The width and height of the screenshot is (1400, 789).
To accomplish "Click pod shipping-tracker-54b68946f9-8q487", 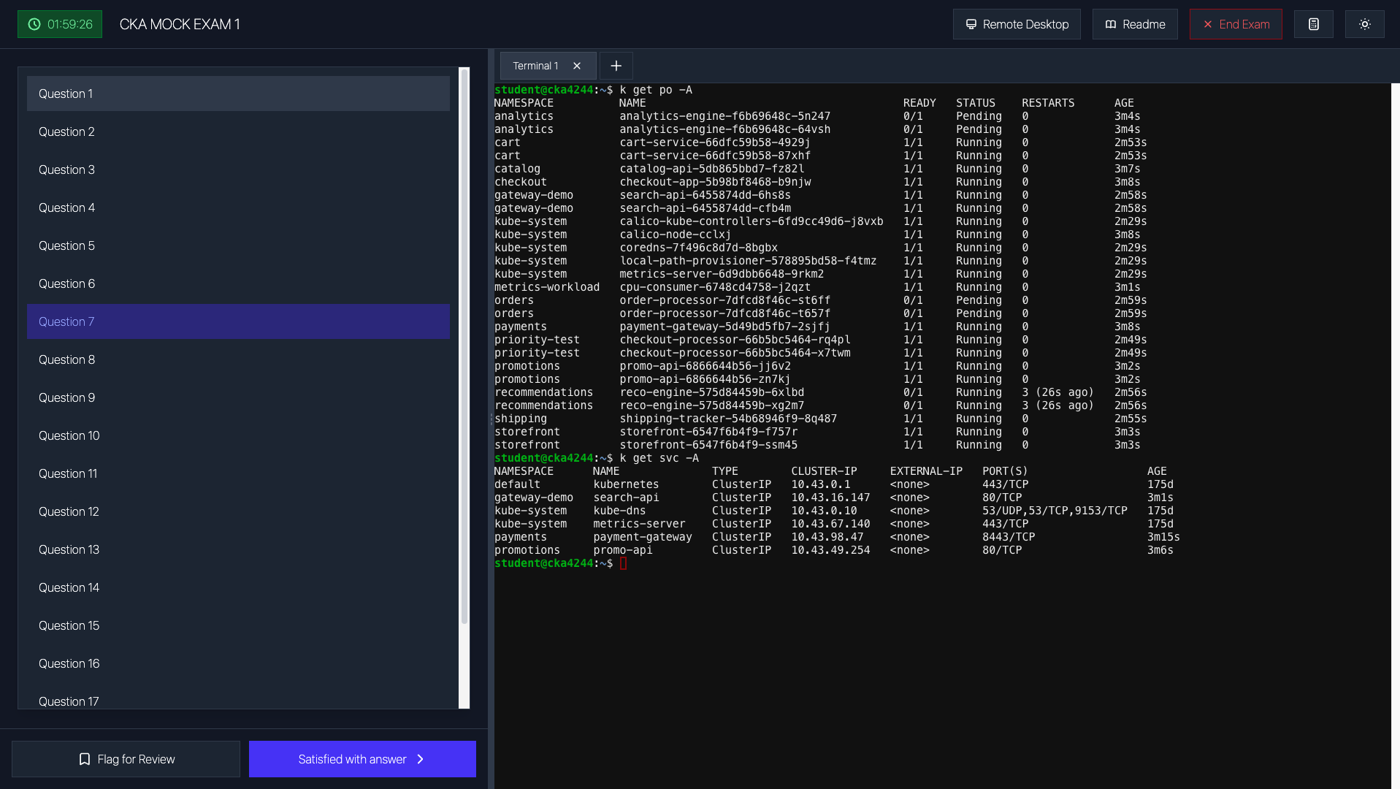I will coord(728,419).
